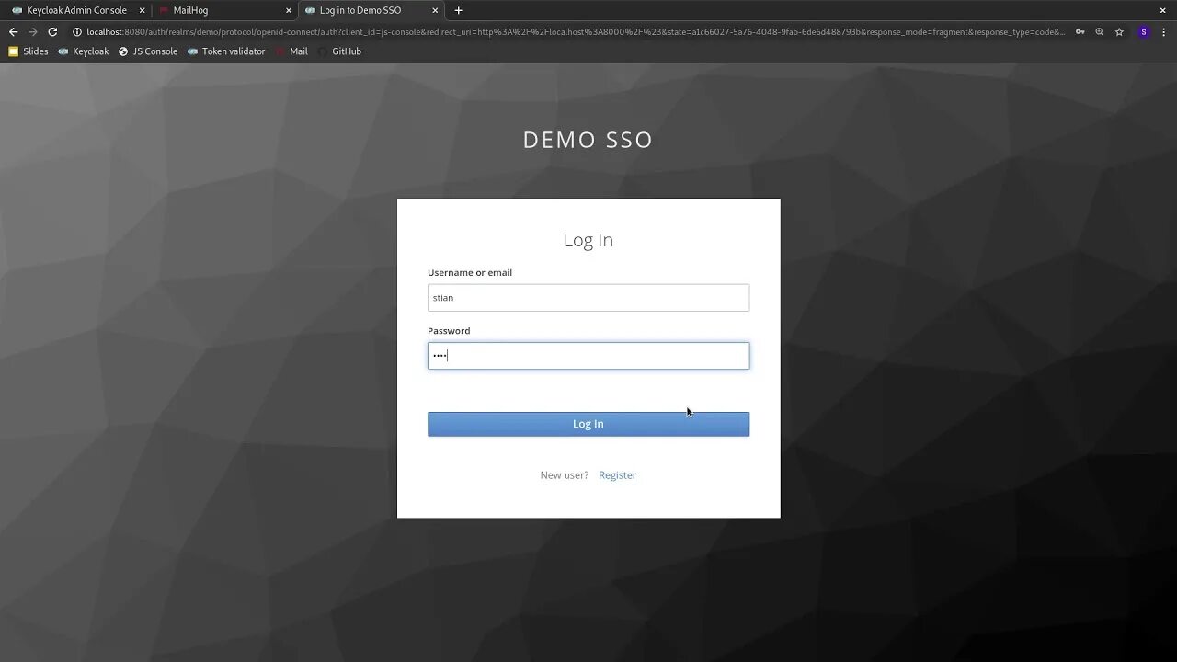Viewport: 1177px width, 662px height.
Task: Click the Log In form title
Action: 588,240
